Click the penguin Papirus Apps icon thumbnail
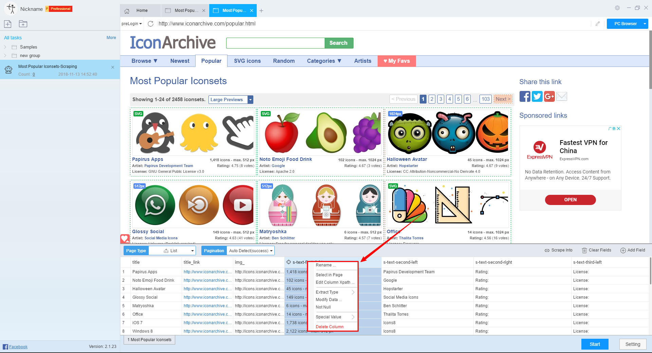 point(155,133)
